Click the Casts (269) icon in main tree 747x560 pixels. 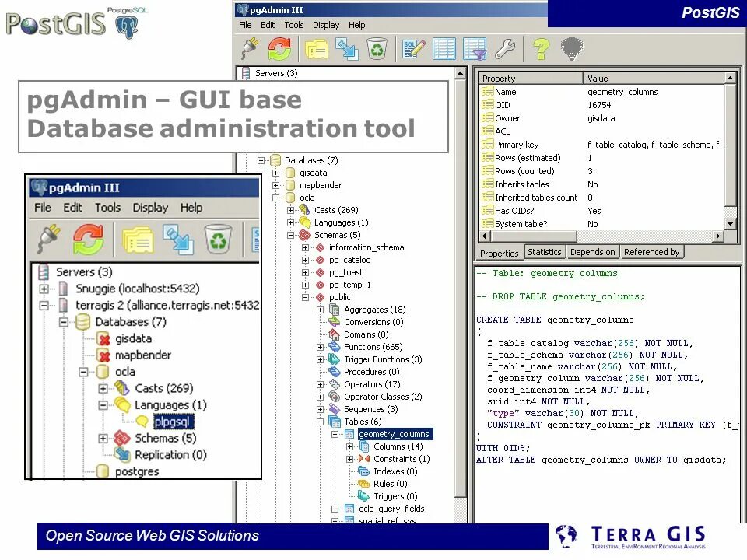[304, 210]
